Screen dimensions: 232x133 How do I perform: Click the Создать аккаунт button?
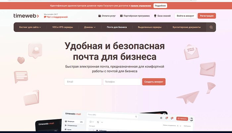(x=154, y=82)
